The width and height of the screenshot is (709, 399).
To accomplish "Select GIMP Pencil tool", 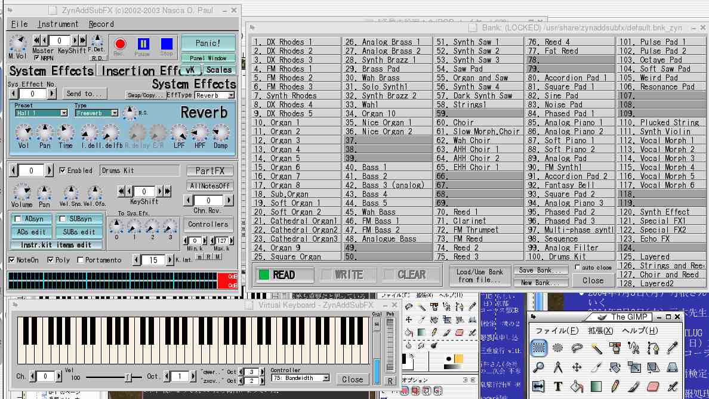I will (x=615, y=386).
